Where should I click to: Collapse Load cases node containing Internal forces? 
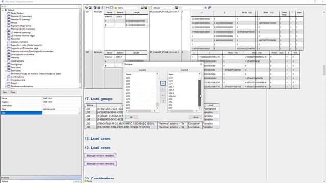pyautogui.click(x=6, y=71)
